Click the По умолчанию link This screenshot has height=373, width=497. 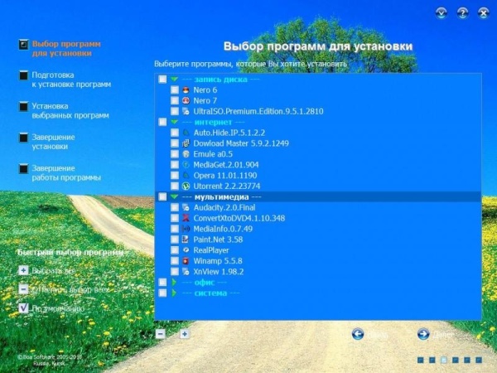coord(58,308)
